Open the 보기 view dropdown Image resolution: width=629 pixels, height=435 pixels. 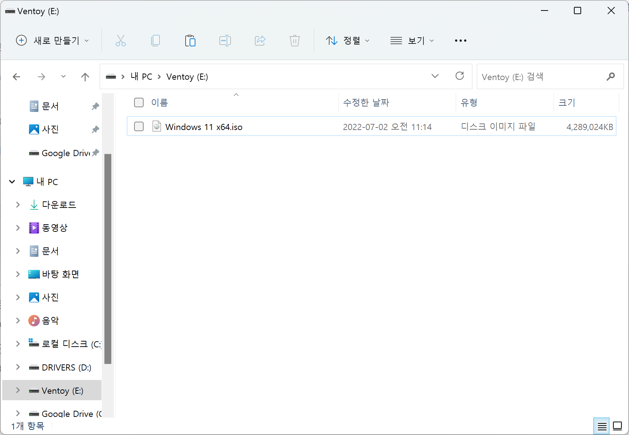tap(412, 41)
